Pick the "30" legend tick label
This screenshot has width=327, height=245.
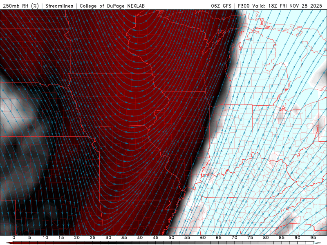108,238
